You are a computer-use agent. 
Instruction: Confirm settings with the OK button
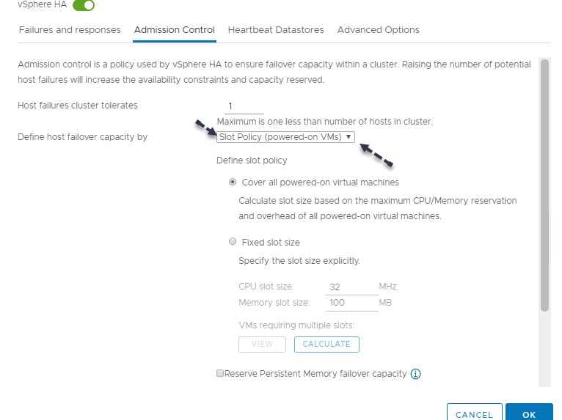coord(529,414)
